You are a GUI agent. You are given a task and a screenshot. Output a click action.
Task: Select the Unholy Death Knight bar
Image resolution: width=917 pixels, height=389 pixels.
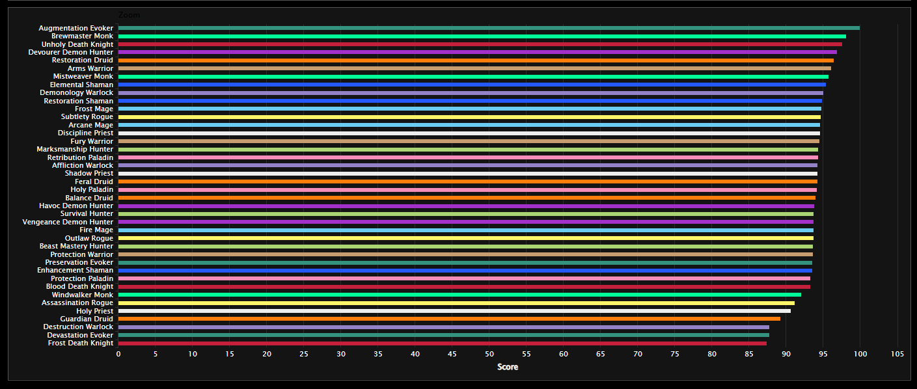click(x=480, y=44)
